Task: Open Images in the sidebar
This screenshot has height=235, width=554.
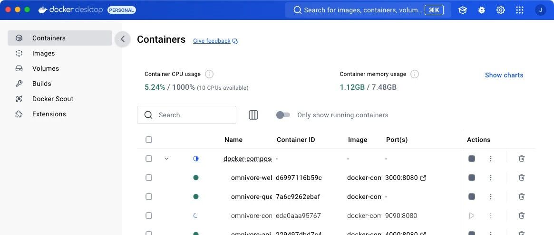Action: (x=60, y=53)
